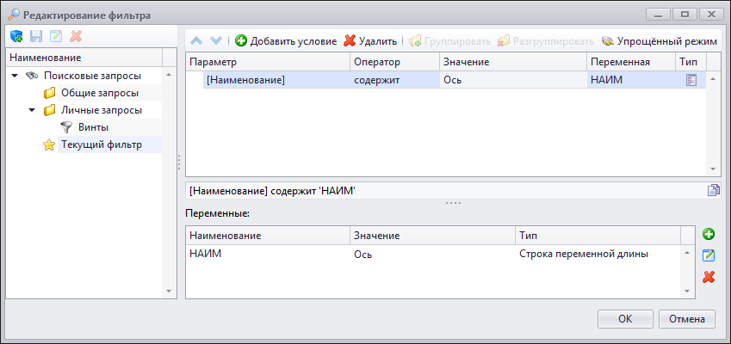731x344 pixels.
Task: Click the save filter floppy icon
Action: tap(36, 36)
